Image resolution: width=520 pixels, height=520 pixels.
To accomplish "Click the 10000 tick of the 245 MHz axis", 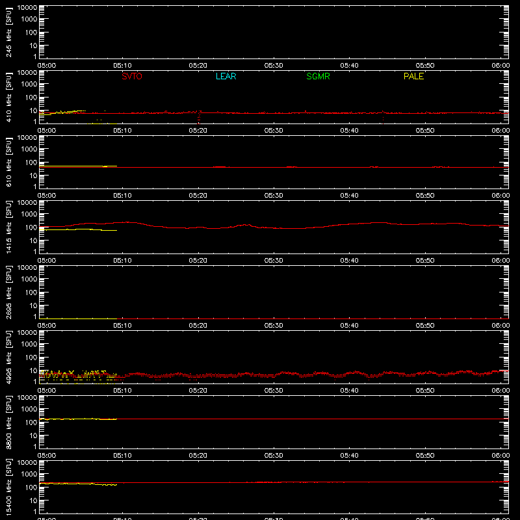I will (x=27, y=8).
